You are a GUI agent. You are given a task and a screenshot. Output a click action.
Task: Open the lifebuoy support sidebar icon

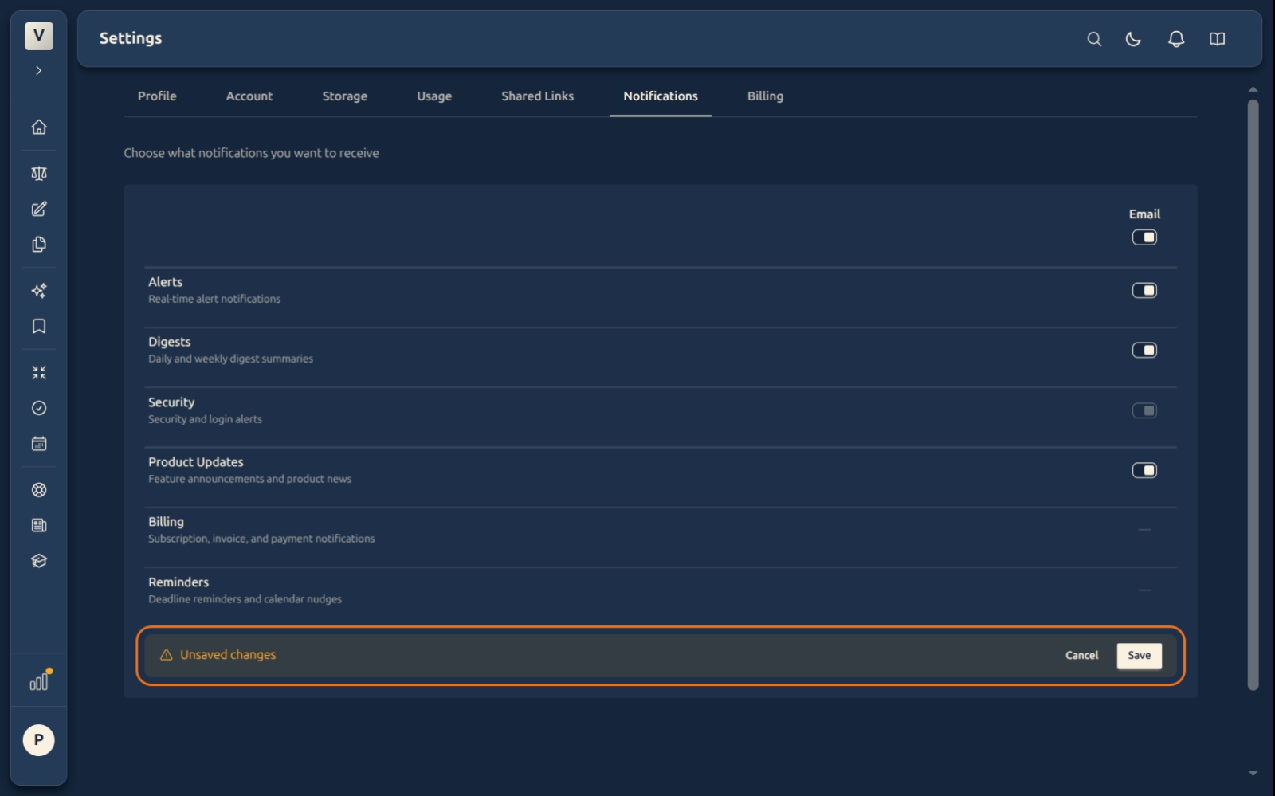[39, 490]
